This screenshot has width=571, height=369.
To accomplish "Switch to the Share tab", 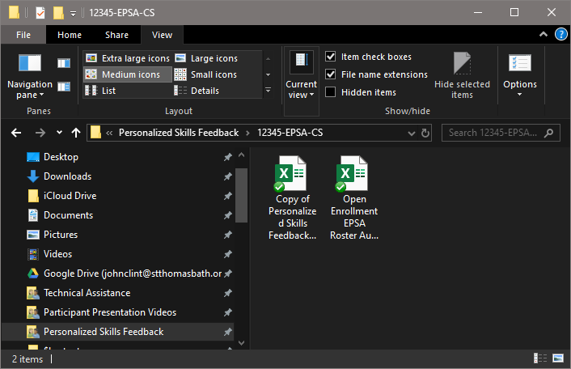I will pyautogui.click(x=117, y=35).
